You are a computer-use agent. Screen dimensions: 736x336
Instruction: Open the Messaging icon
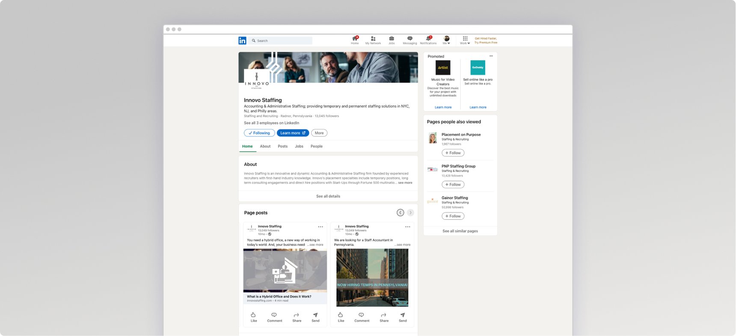[410, 40]
